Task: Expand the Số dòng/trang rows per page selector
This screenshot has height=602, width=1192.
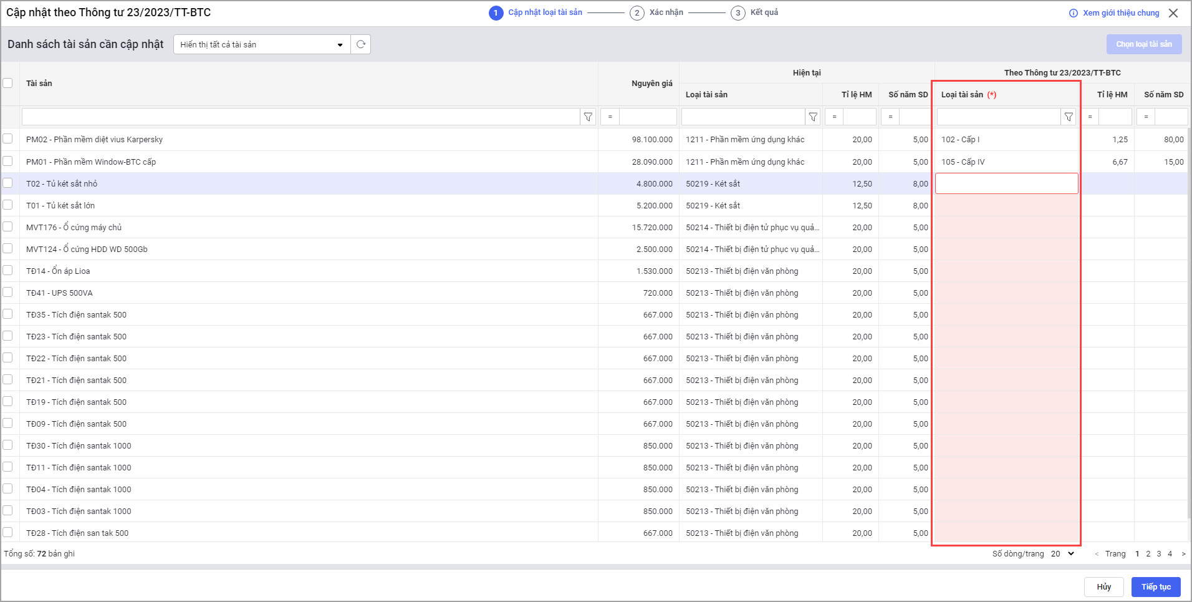Action: (x=1062, y=554)
